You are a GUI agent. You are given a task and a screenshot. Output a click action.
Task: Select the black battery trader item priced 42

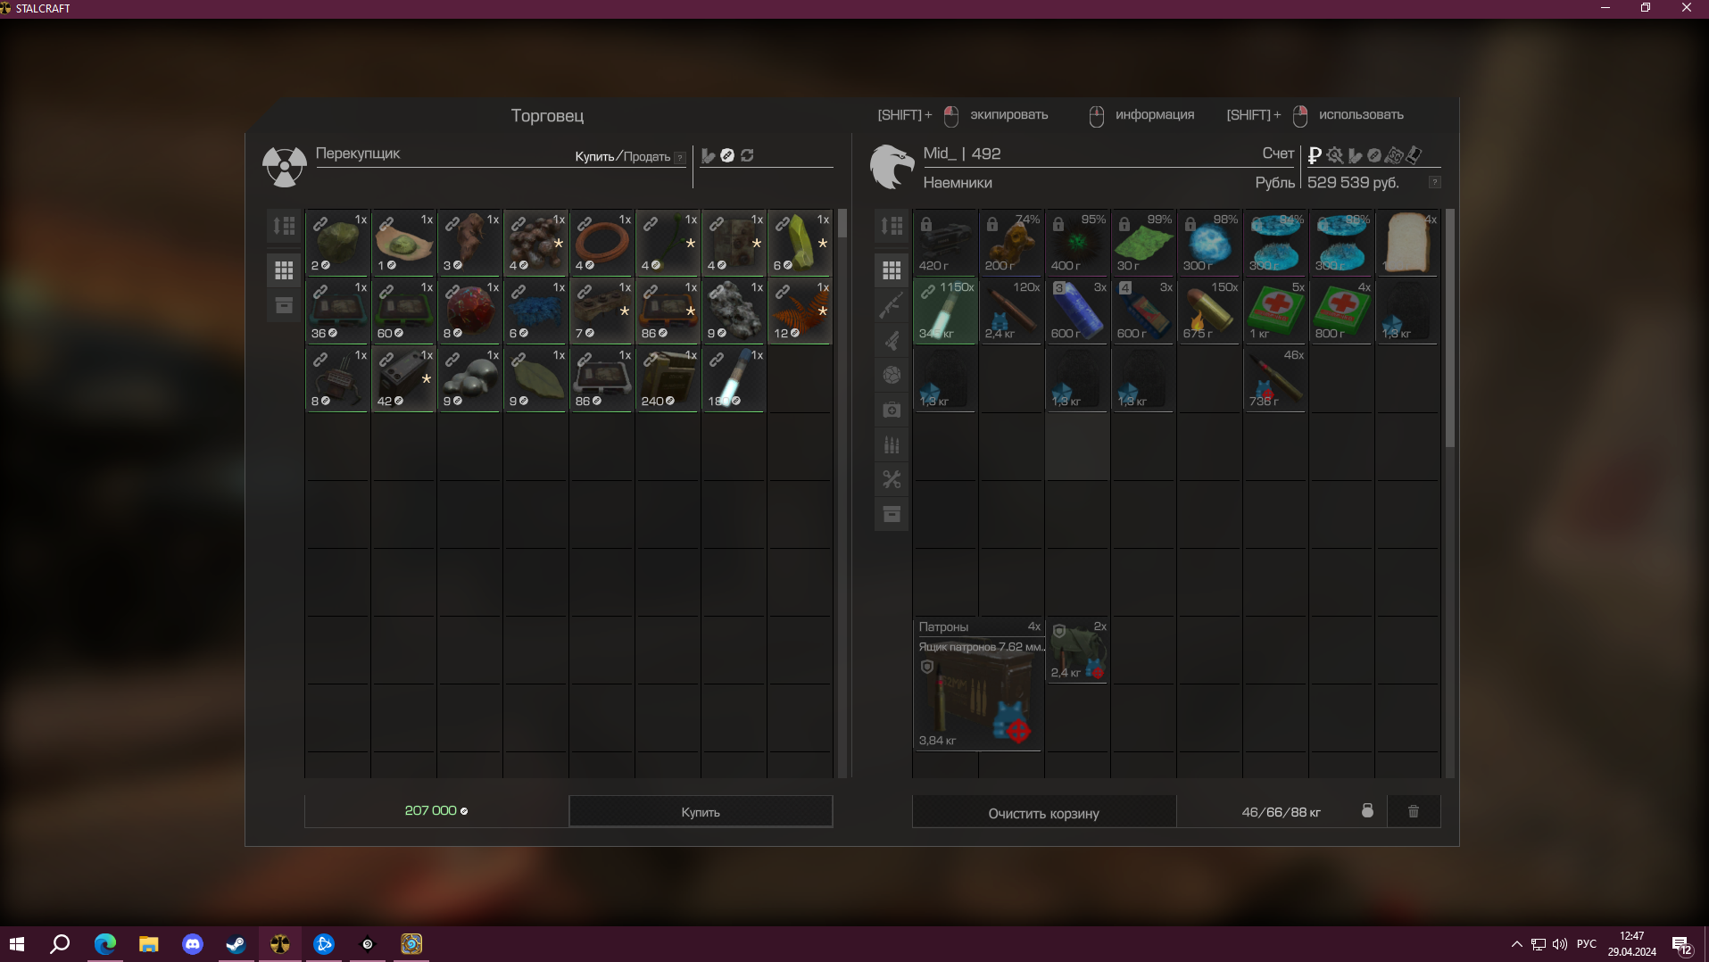pos(403,378)
